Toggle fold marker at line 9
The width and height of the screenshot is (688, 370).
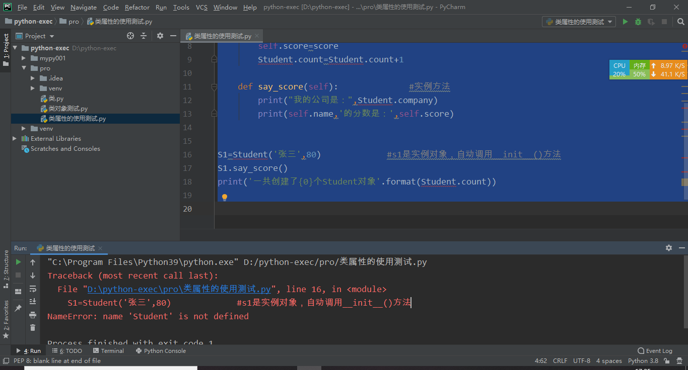214,59
